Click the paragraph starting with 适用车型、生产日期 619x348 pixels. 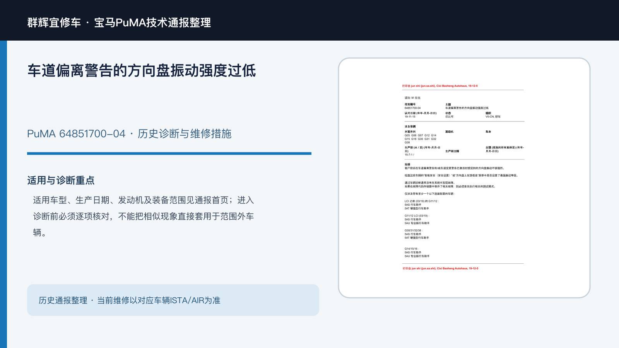pyautogui.click(x=144, y=216)
